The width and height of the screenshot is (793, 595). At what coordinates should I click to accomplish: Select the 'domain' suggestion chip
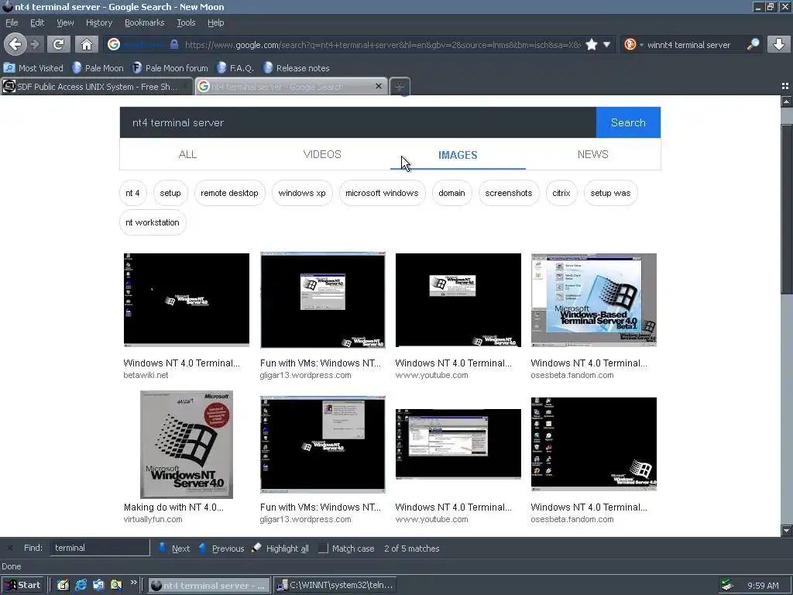[x=451, y=193]
